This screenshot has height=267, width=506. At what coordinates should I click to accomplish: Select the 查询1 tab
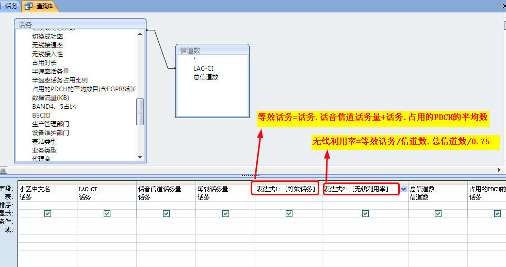43,6
